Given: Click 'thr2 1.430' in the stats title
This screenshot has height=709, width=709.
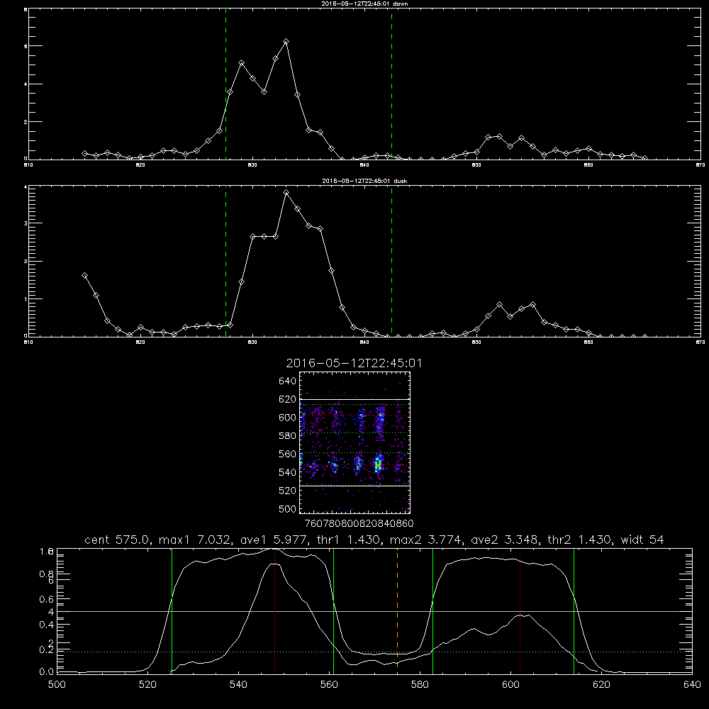Looking at the screenshot, I should pos(580,540).
